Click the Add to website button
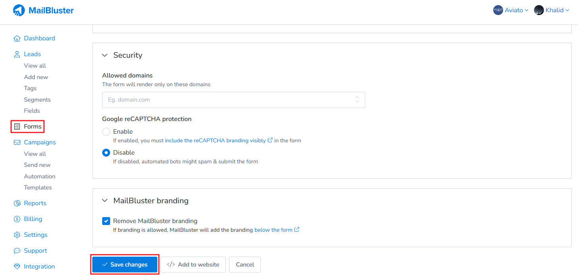Viewport: 578px width, 278px height. [193, 265]
